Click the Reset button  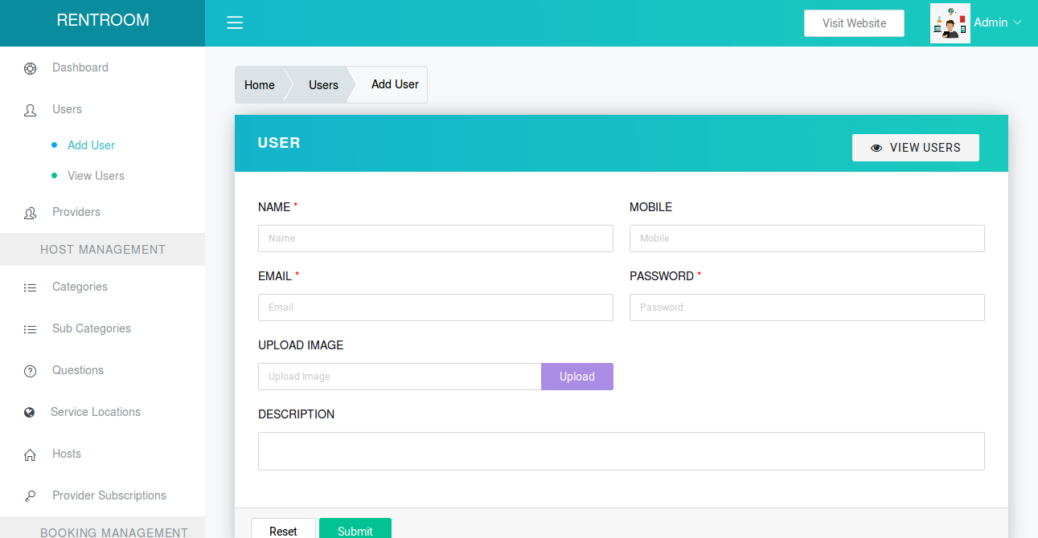283,529
